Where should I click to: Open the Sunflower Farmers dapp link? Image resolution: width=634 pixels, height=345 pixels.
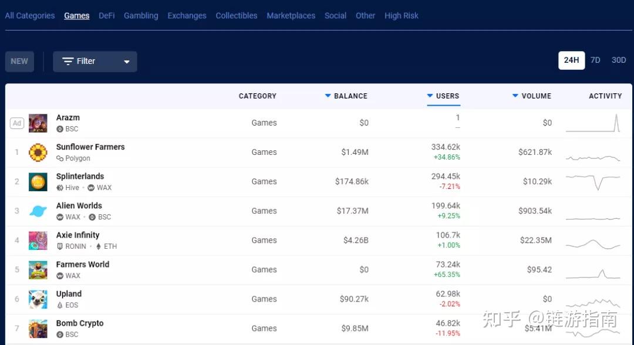click(90, 147)
